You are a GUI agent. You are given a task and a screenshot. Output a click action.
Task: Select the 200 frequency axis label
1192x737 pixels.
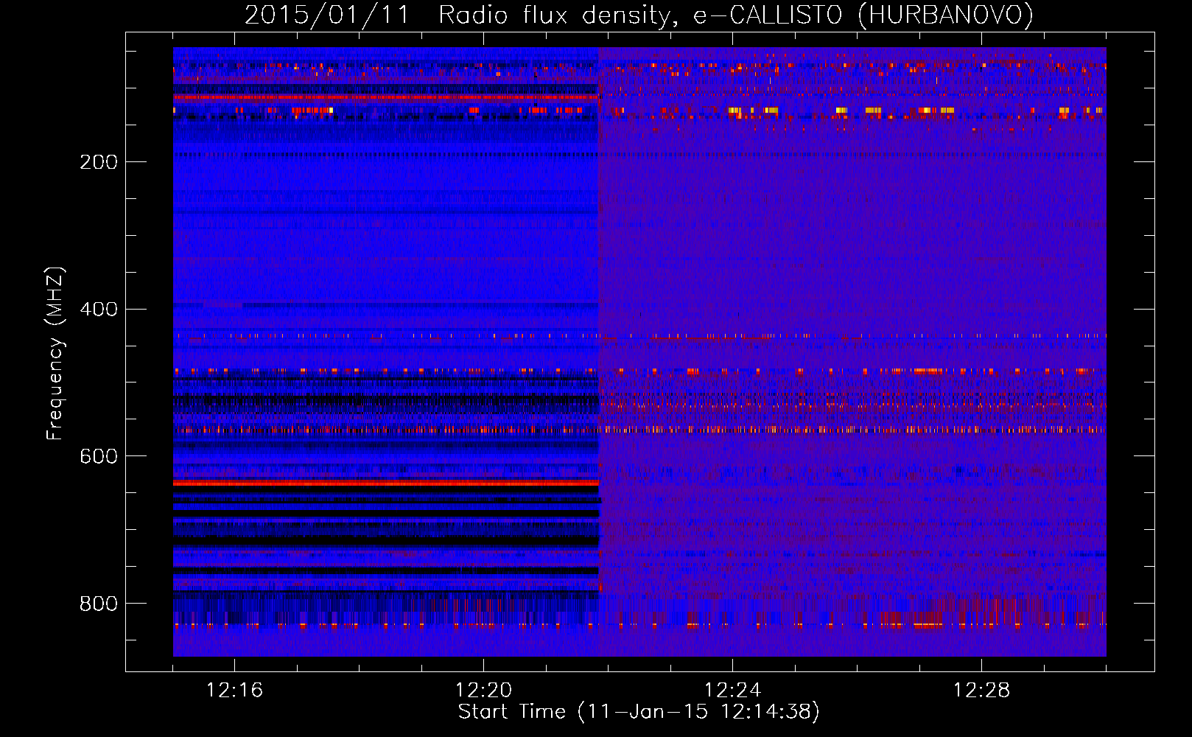pyautogui.click(x=99, y=162)
